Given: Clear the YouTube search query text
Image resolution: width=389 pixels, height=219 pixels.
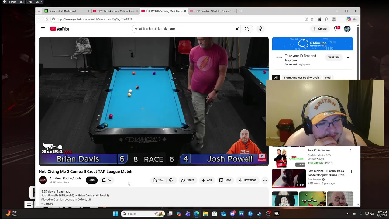Looking at the screenshot, I should click(x=237, y=29).
